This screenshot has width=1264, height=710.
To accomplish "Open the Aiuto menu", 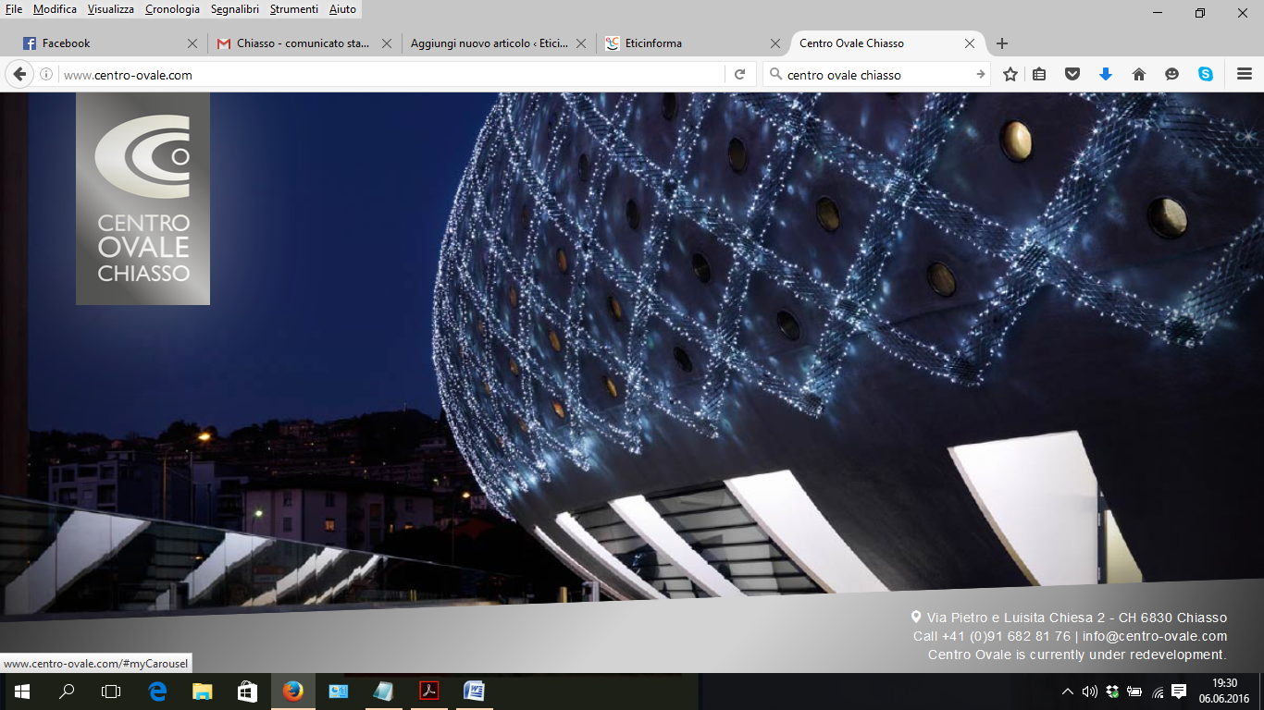I will click(342, 9).
